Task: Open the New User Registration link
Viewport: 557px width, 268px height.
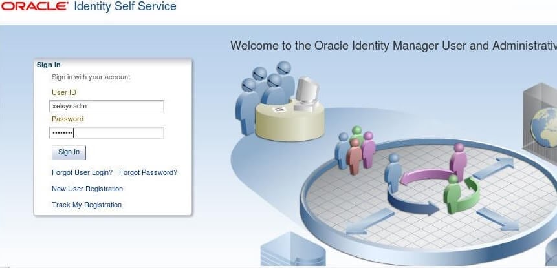Action: [x=87, y=189]
